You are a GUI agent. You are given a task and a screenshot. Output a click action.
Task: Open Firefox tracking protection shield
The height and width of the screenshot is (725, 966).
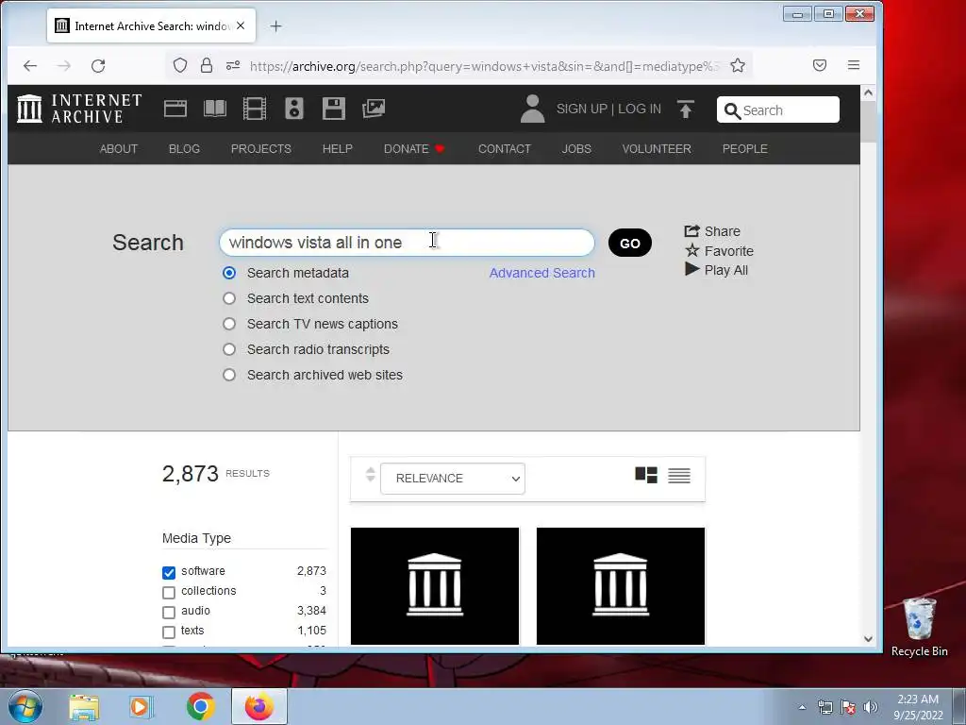pos(180,65)
